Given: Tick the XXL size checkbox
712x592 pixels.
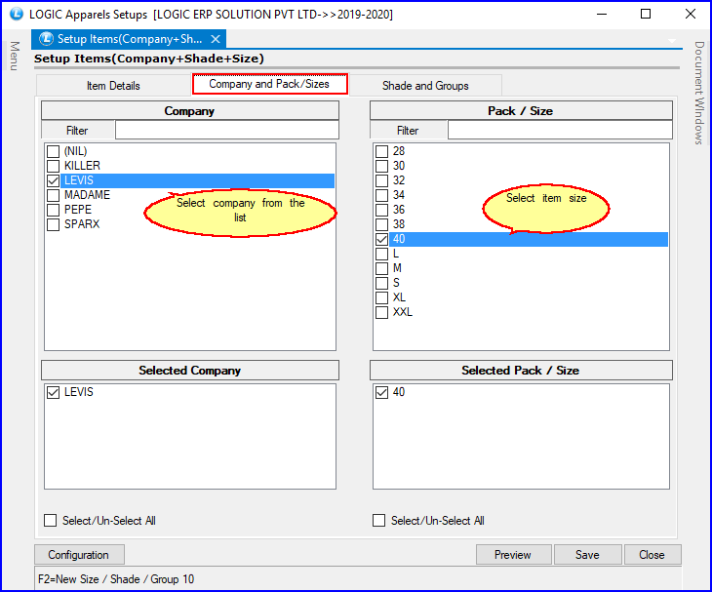Looking at the screenshot, I should tap(381, 312).
